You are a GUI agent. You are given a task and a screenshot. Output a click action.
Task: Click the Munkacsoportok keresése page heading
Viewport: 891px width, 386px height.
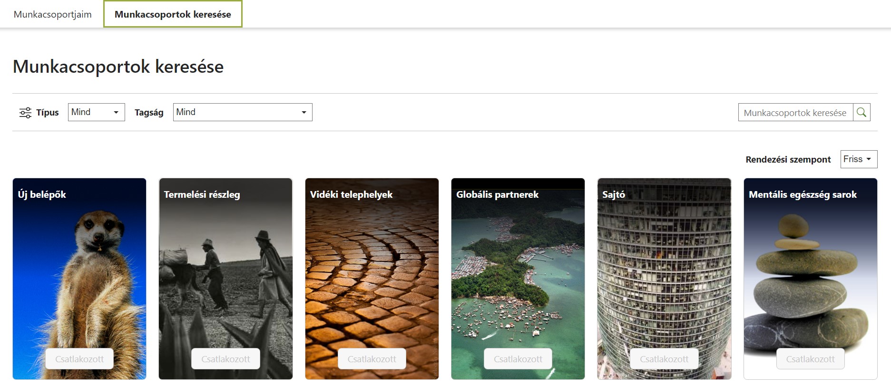click(118, 67)
